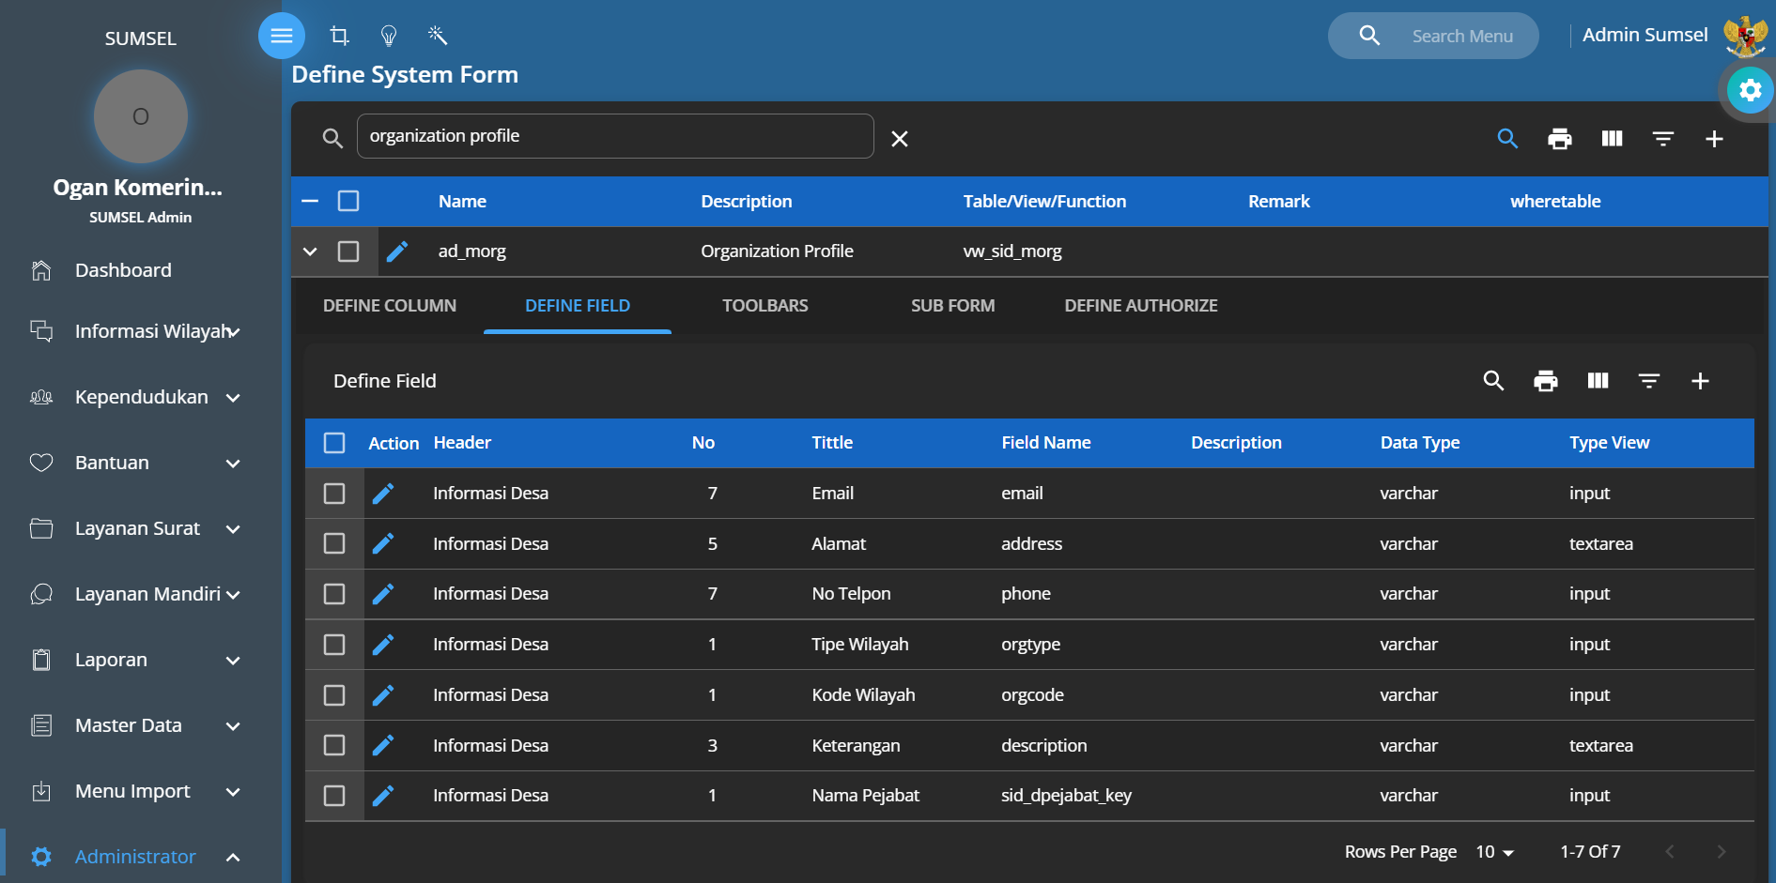Open column view in Define Field panel
Screen dimensions: 1776x883
(1598, 381)
